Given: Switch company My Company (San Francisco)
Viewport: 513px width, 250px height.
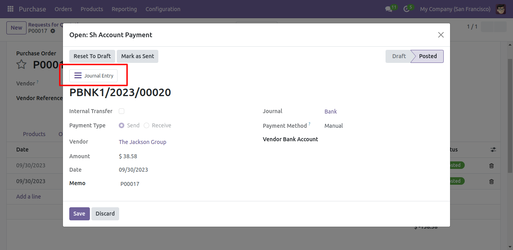Looking at the screenshot, I should pos(455,9).
